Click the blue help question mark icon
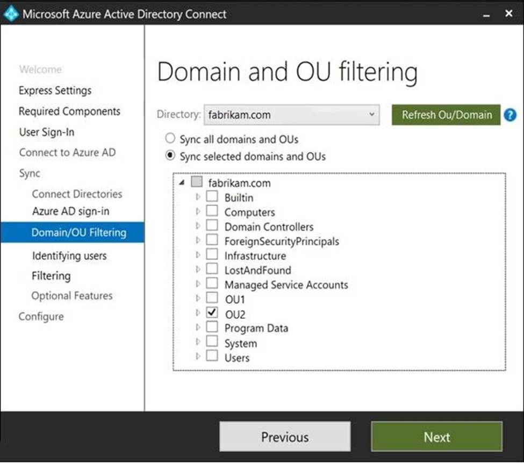The height and width of the screenshot is (463, 524). tap(510, 115)
